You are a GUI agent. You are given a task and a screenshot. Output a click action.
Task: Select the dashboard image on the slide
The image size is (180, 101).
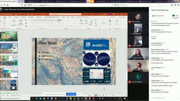96,76
